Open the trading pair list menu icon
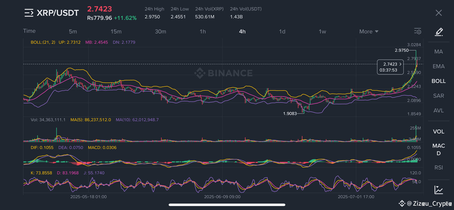Image resolution: width=454 pixels, height=210 pixels. pyautogui.click(x=29, y=13)
